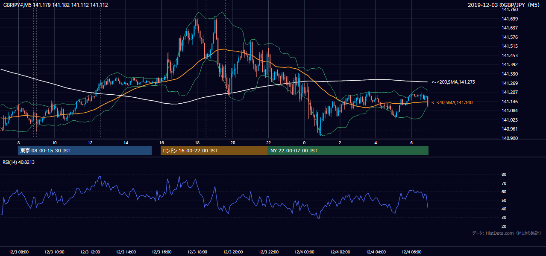Viewport: 546px width, 256px height.
Task: Click price axis value 141.023
Action: [x=509, y=120]
